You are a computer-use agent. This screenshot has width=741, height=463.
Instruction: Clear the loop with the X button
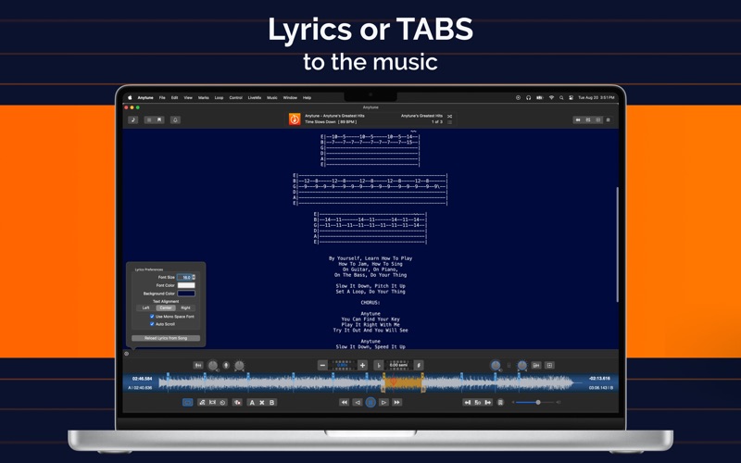[262, 403]
